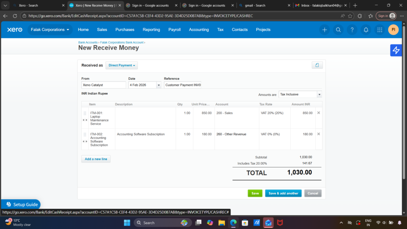Open Falak Corporations organisation dropdown
Viewport: 407px width, 229px height.
(x=50, y=29)
